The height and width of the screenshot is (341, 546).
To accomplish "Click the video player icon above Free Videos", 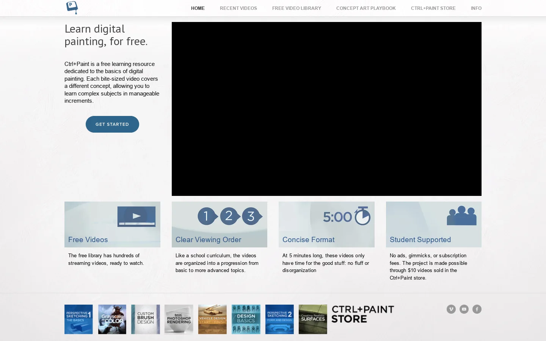I will tap(136, 216).
